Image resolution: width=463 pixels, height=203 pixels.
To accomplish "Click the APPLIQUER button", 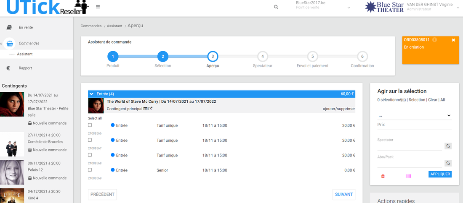I will pos(440,174).
